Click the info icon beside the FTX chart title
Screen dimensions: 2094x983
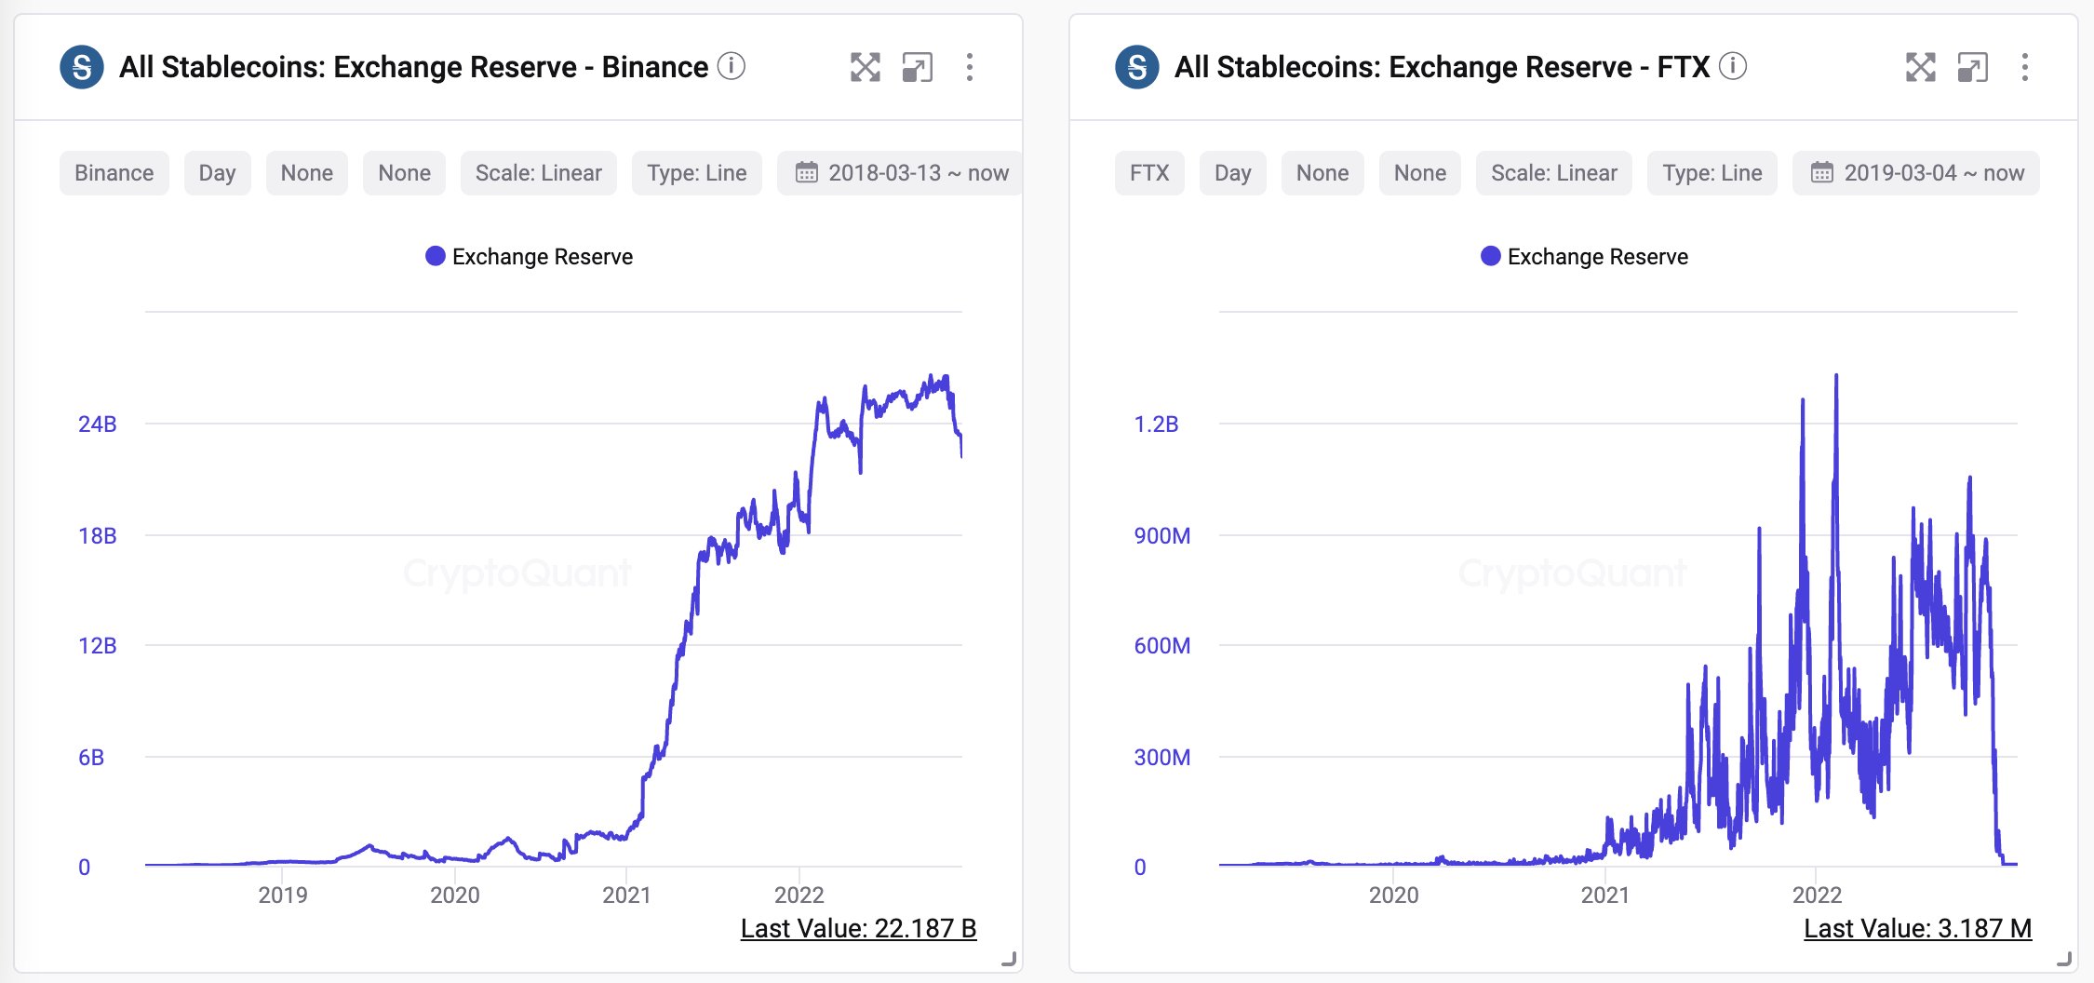pyautogui.click(x=1733, y=67)
